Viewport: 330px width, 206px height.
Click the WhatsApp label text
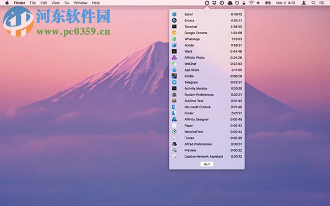(192, 39)
